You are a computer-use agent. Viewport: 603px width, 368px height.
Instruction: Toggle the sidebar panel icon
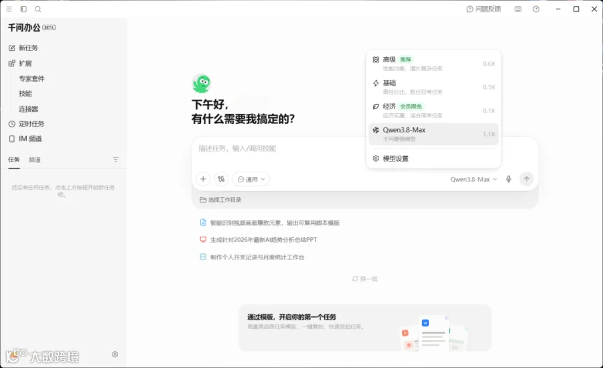click(23, 9)
